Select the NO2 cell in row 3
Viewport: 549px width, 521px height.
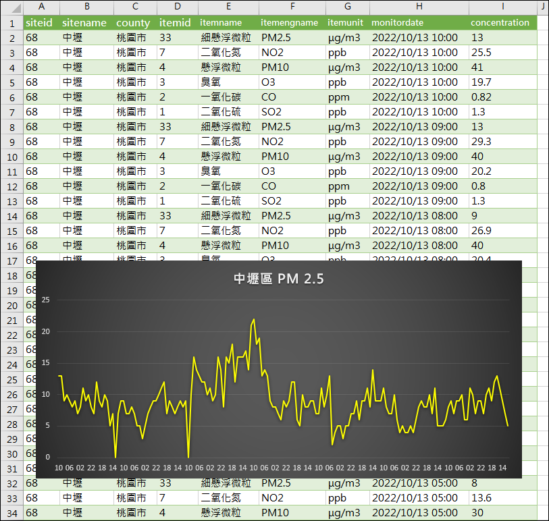292,53
